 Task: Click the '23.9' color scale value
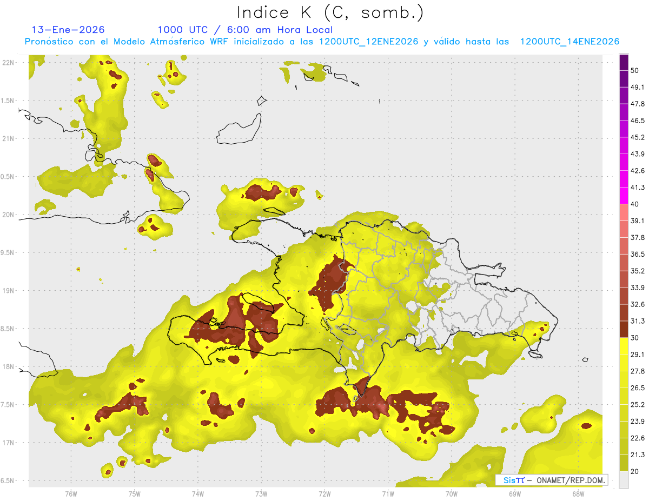(638, 422)
